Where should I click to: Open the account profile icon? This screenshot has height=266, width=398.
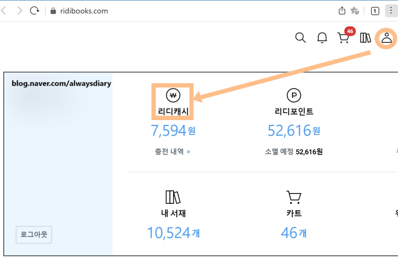tap(386, 38)
